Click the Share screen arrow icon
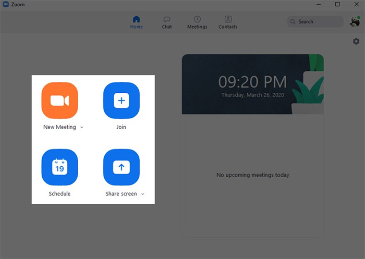Viewport: 365px width, 259px height. point(121,167)
